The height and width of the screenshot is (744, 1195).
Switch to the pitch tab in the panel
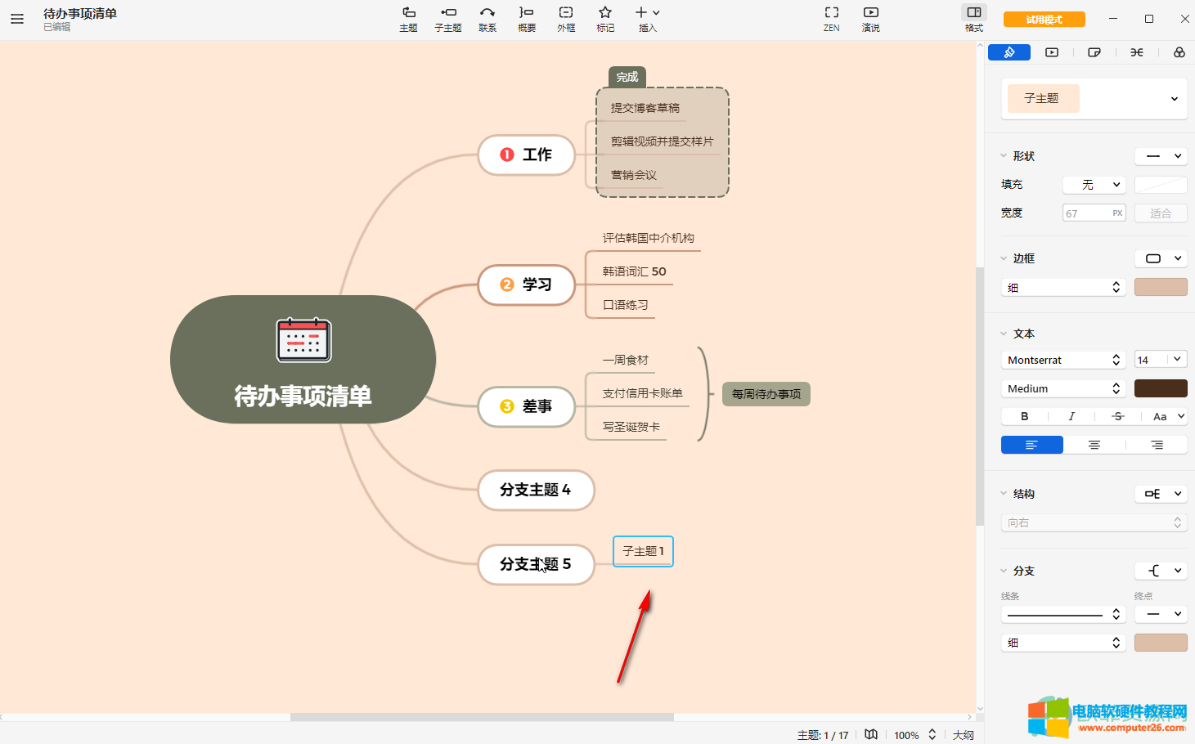(1052, 52)
